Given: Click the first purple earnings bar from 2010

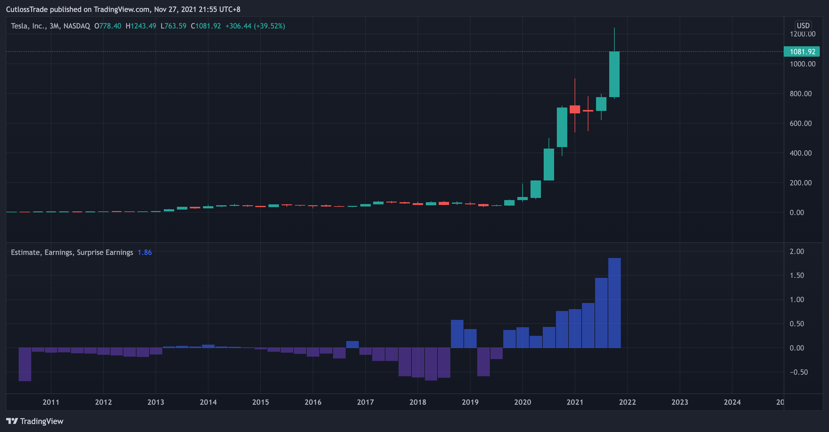Looking at the screenshot, I should coord(25,364).
